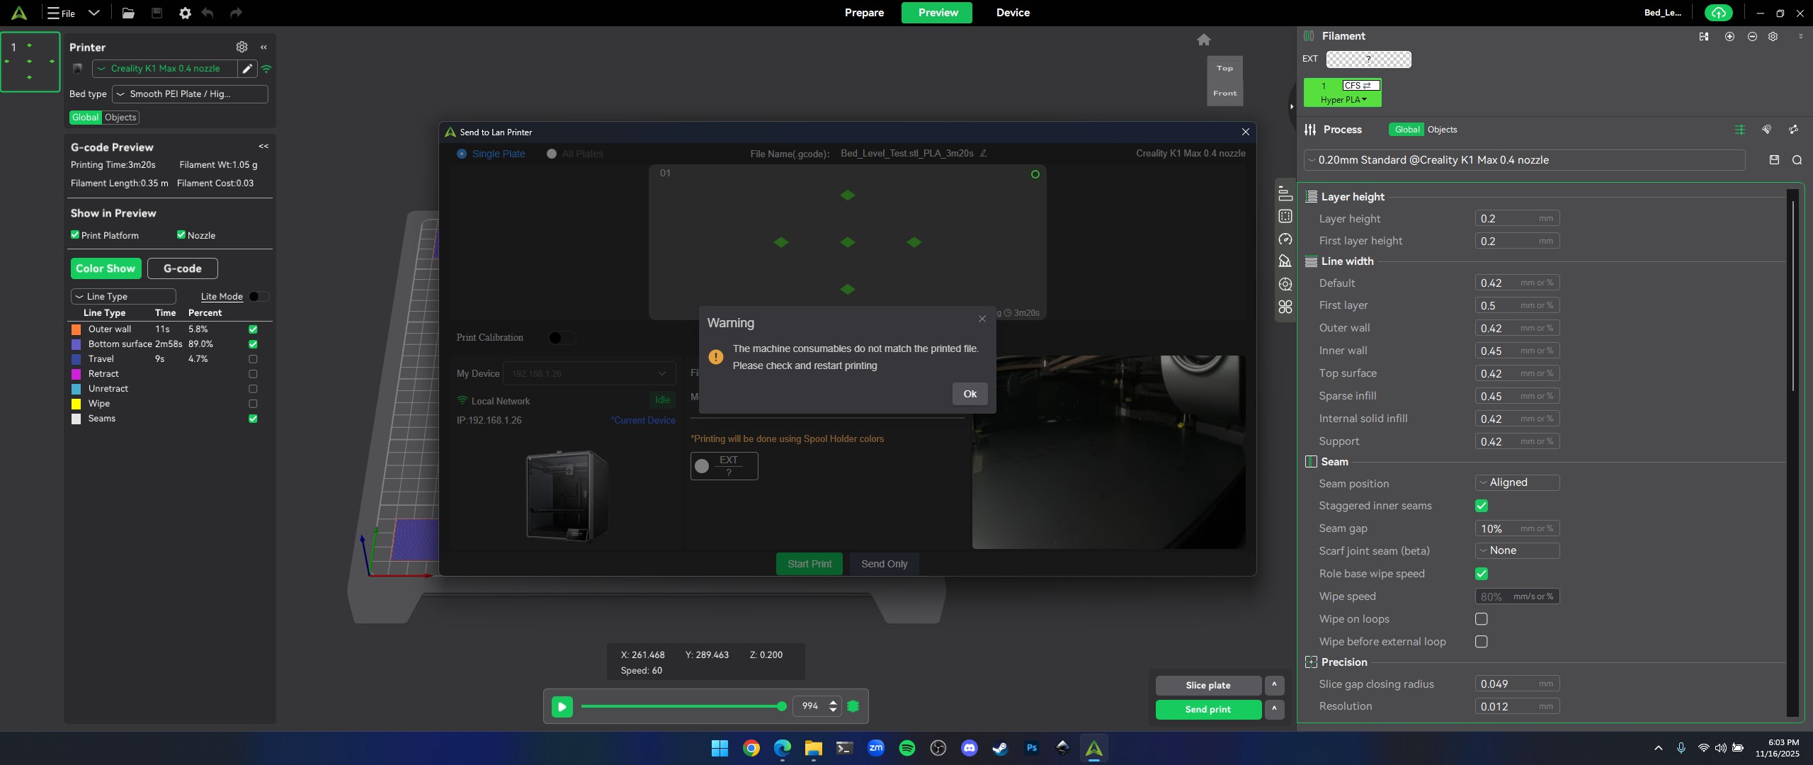Click the save process preset icon

click(1774, 160)
